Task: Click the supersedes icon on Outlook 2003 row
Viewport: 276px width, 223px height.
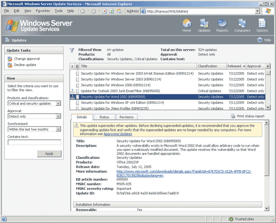Action: 73,91
